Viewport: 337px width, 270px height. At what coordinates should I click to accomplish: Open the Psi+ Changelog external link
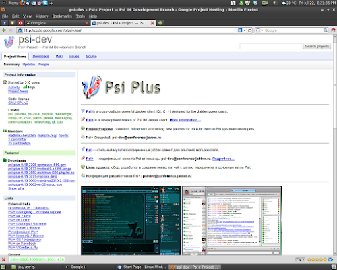coord(34,212)
